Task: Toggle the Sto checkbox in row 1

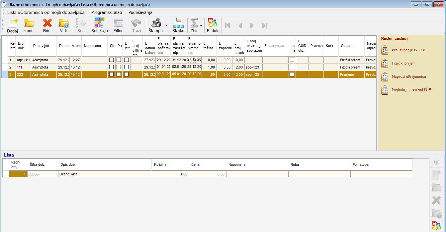Action: coord(112,60)
